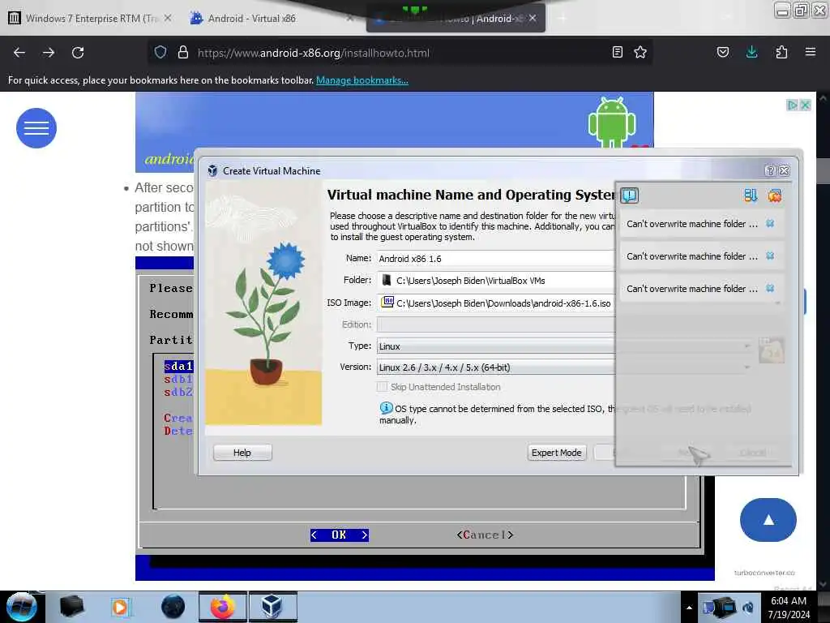Go back with the browser back arrow
This screenshot has height=623, width=830.
[x=19, y=53]
